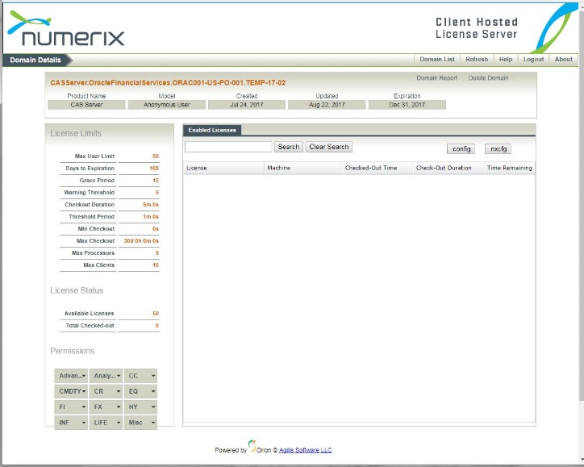584x467 pixels.
Task: Click the Max User Limit value
Action: coord(156,156)
